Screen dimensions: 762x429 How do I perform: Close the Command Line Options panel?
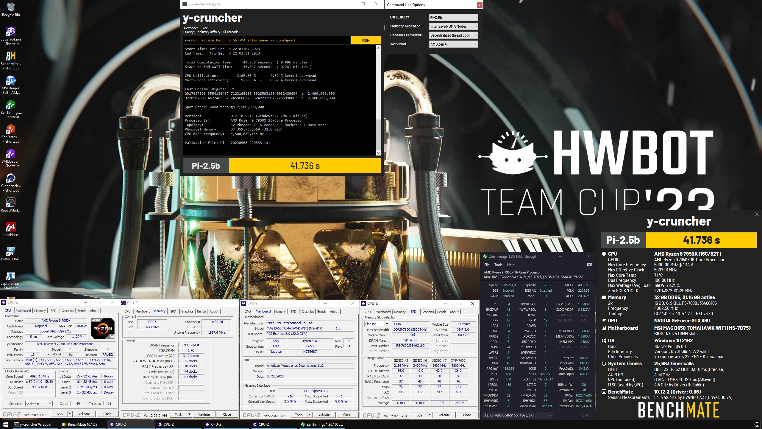pos(480,5)
